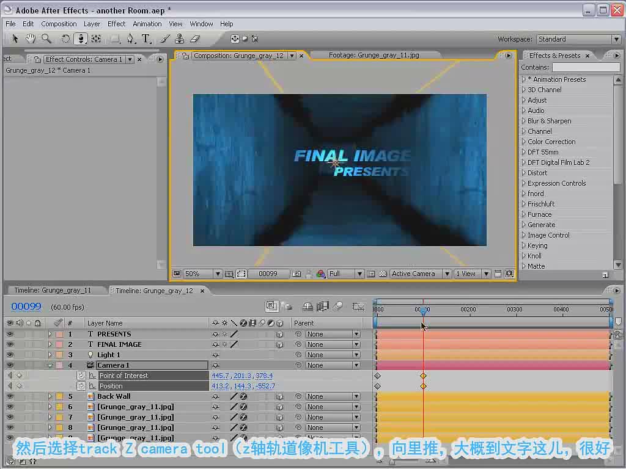Select the Zoom magnifier tool
The image size is (626, 469).
46,38
